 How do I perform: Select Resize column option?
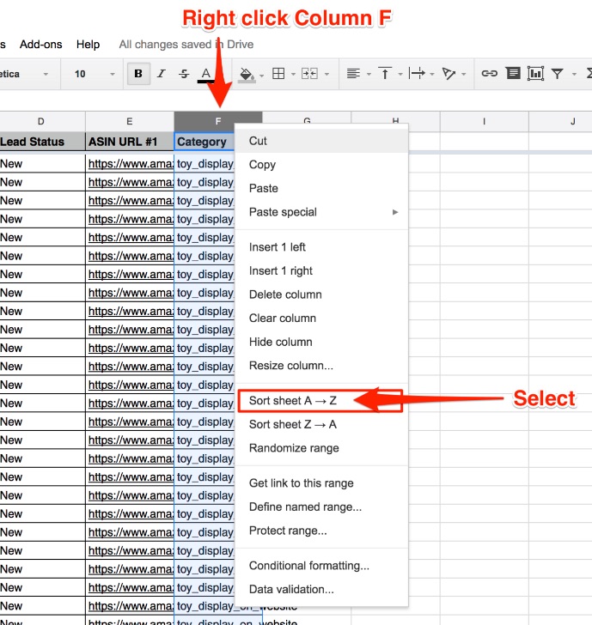[x=321, y=366]
